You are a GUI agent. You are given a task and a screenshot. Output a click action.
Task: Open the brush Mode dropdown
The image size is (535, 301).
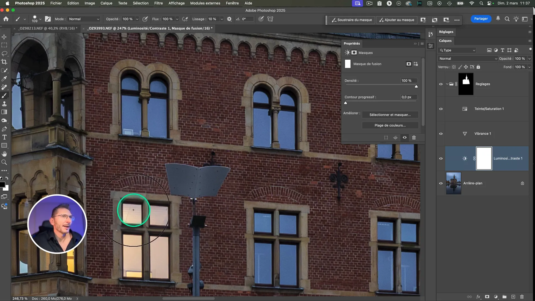(84, 19)
